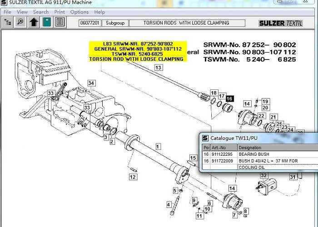Select part position label 32
This screenshot has height=227, width=318.
pyautogui.click(x=263, y=175)
